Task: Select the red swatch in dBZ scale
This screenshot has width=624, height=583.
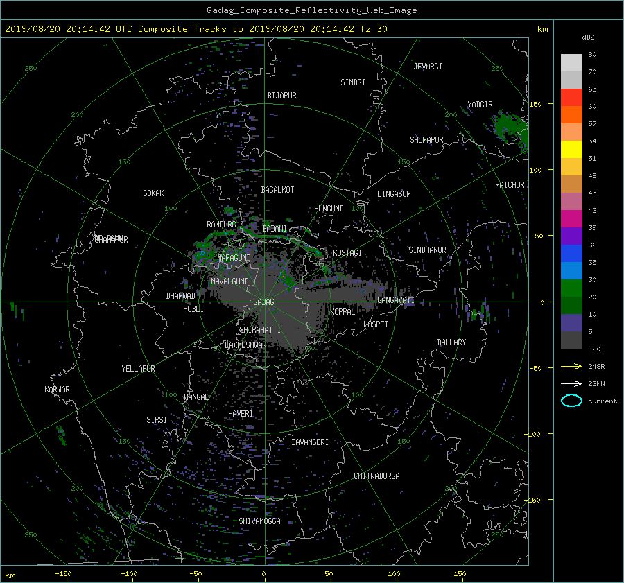Action: click(x=571, y=98)
